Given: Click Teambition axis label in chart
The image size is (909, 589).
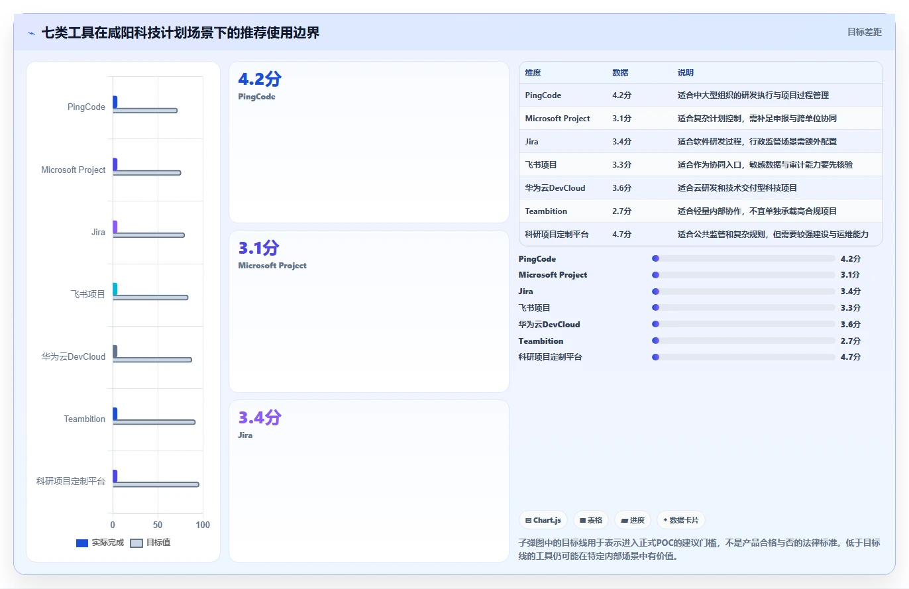Looking at the screenshot, I should (84, 419).
